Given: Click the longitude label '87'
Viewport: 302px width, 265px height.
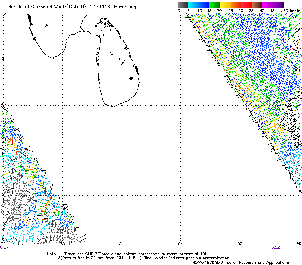Looking at the screenshot, I should point(240,244).
